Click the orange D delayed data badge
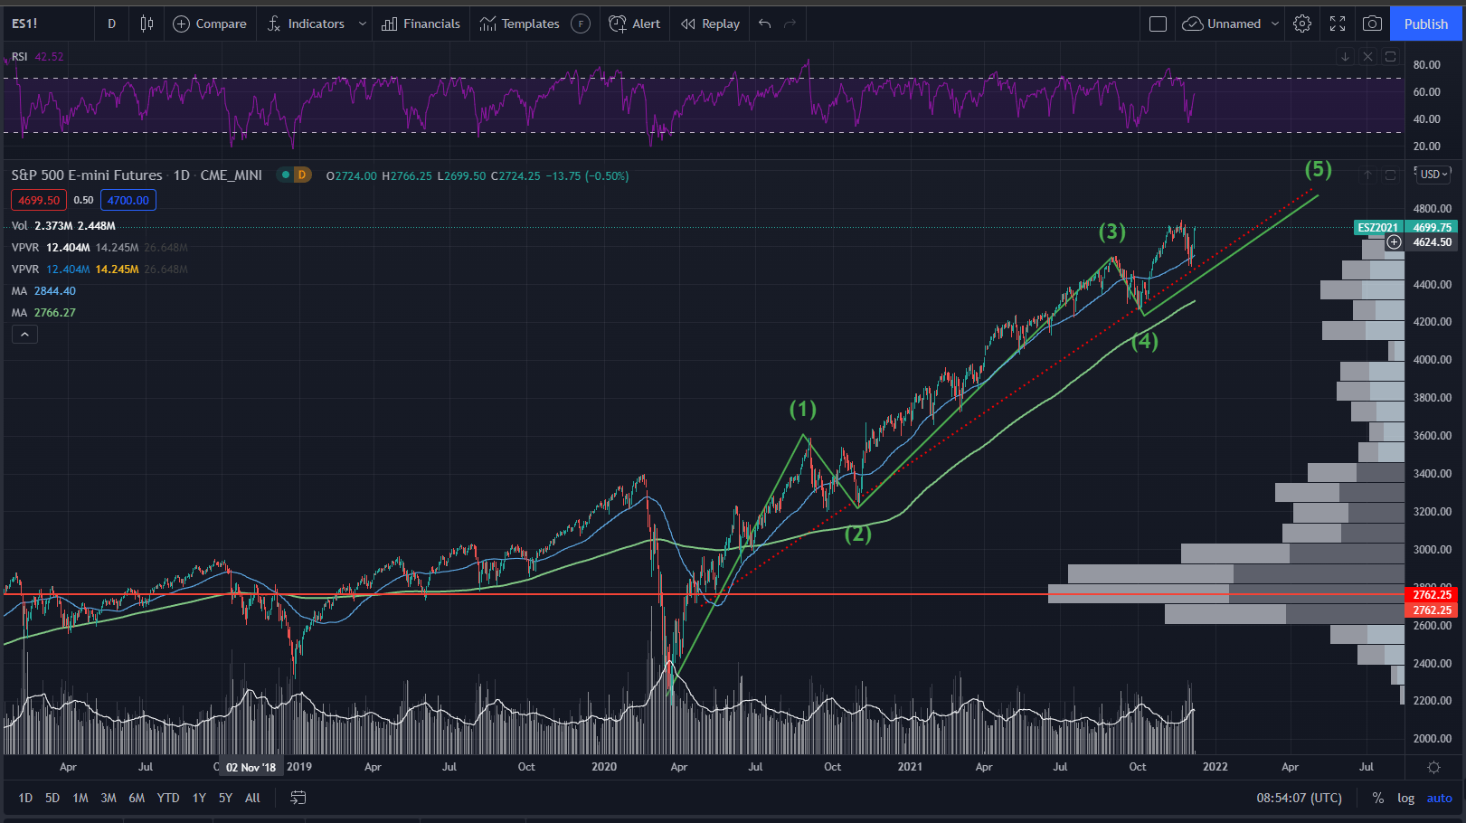The image size is (1466, 823). (x=302, y=175)
